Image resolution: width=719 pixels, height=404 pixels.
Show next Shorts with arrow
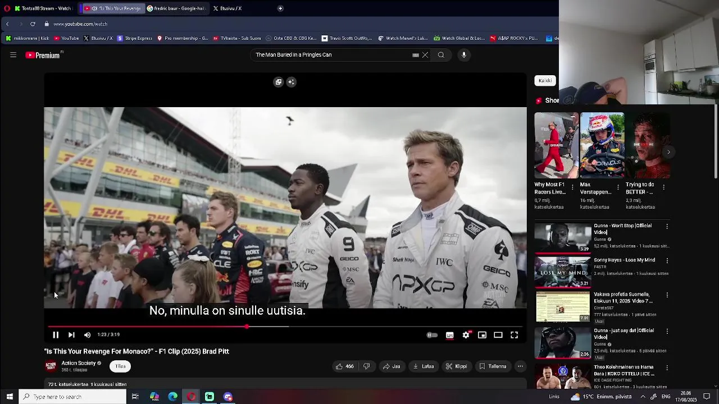point(668,152)
